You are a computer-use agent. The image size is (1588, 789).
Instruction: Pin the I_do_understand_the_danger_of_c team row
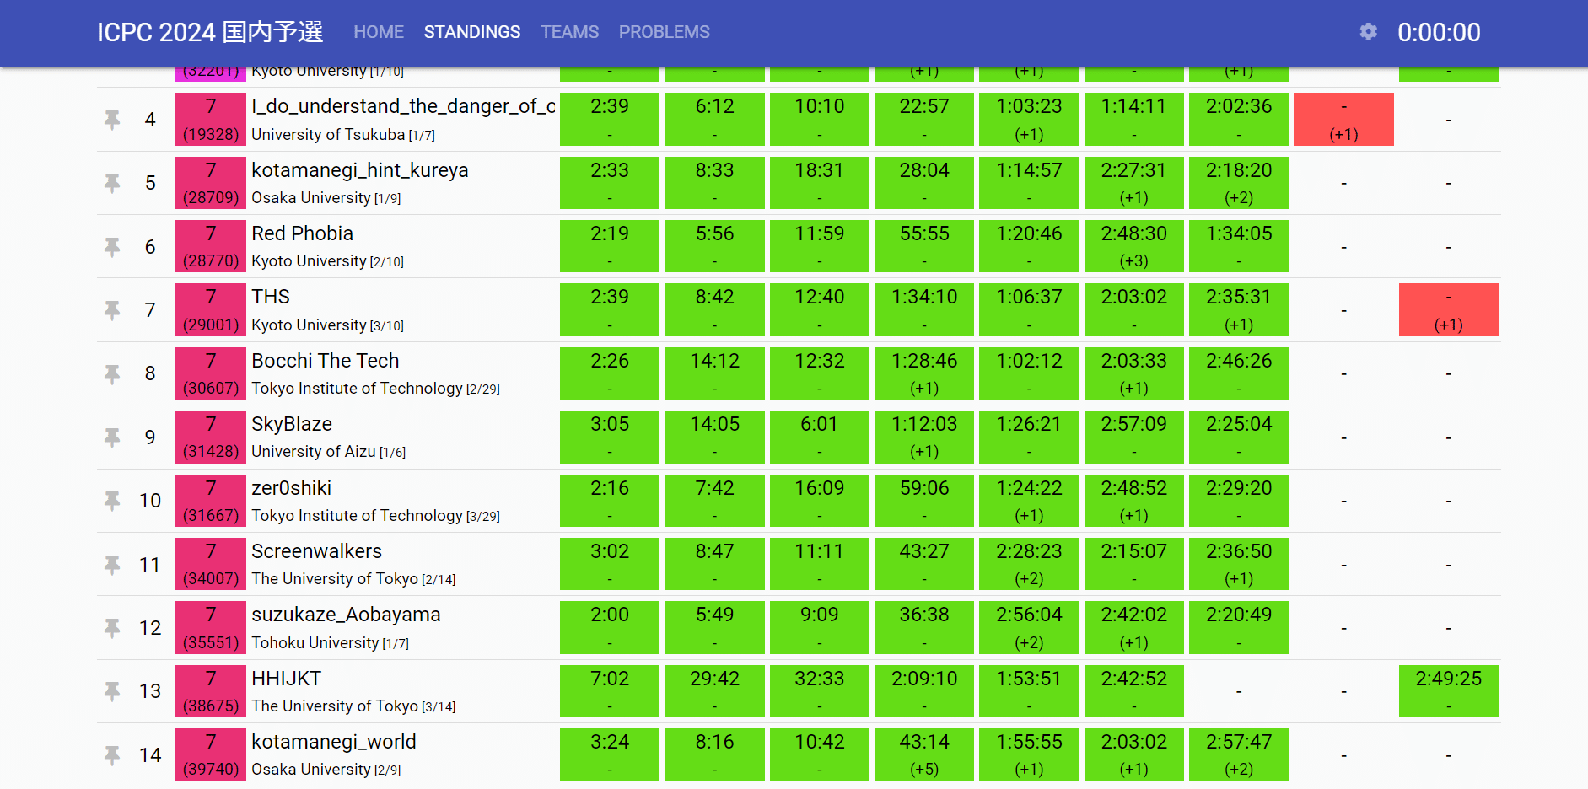click(112, 120)
